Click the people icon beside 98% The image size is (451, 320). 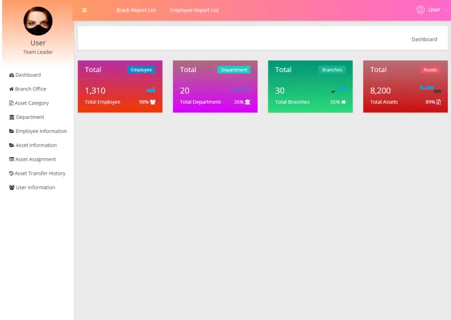pos(153,102)
